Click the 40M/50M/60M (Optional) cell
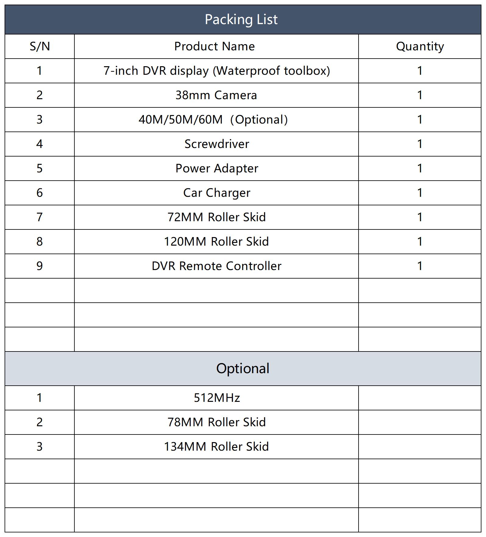The width and height of the screenshot is (486, 537). tap(216, 120)
